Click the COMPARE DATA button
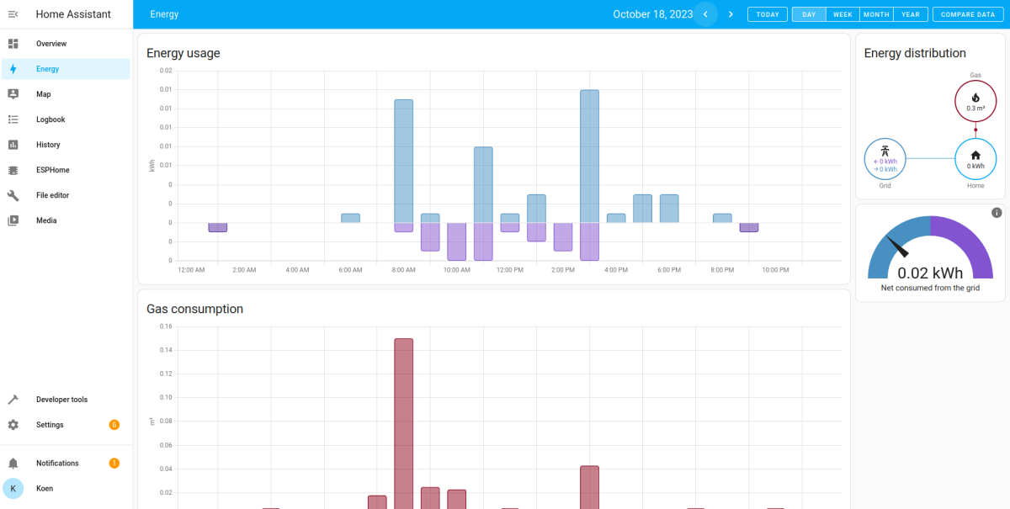The height and width of the screenshot is (509, 1010). click(968, 14)
